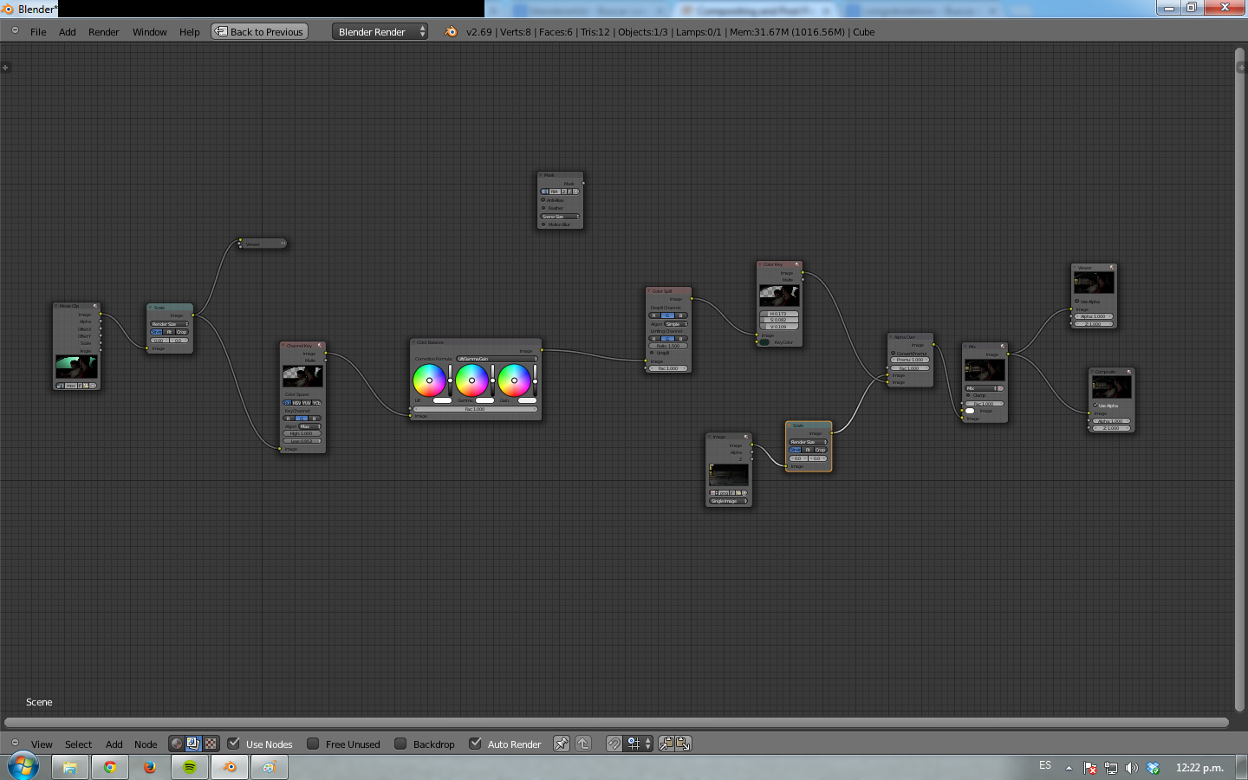Viewport: 1248px width, 780px height.
Task: Click the Lift color wheel on Color Balance
Action: point(429,380)
